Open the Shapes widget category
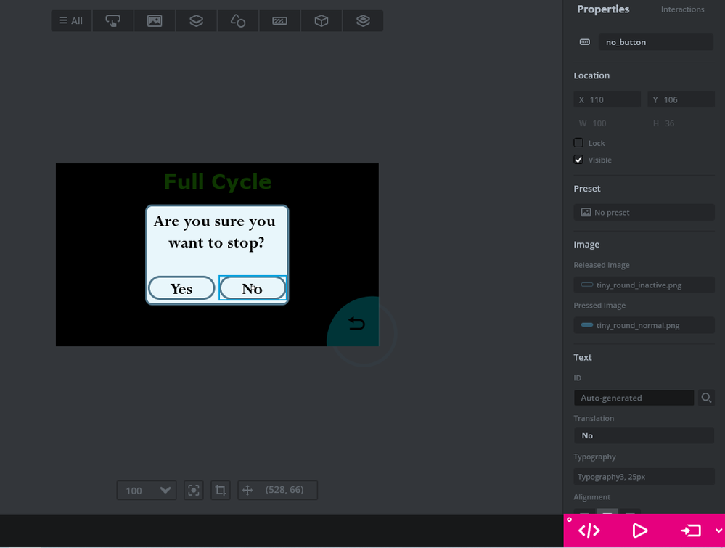725x548 pixels. click(237, 21)
